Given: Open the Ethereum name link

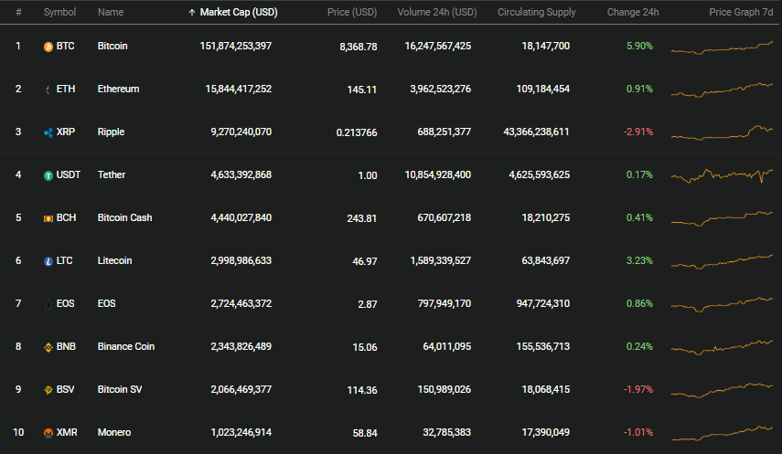Looking at the screenshot, I should (x=119, y=89).
